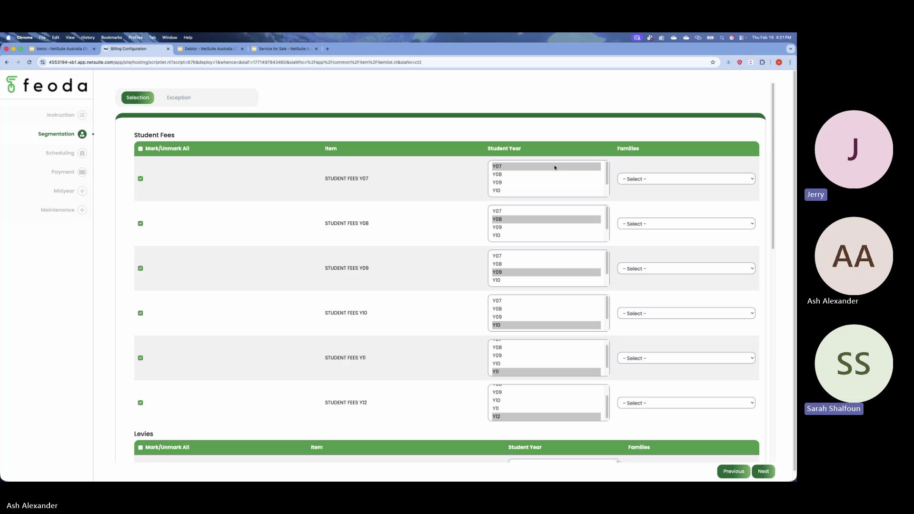Toggle Student Fees Mark/Unmark All checkbox

[140, 148]
